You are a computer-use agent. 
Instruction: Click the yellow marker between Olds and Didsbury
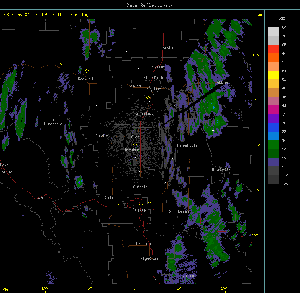135,145
